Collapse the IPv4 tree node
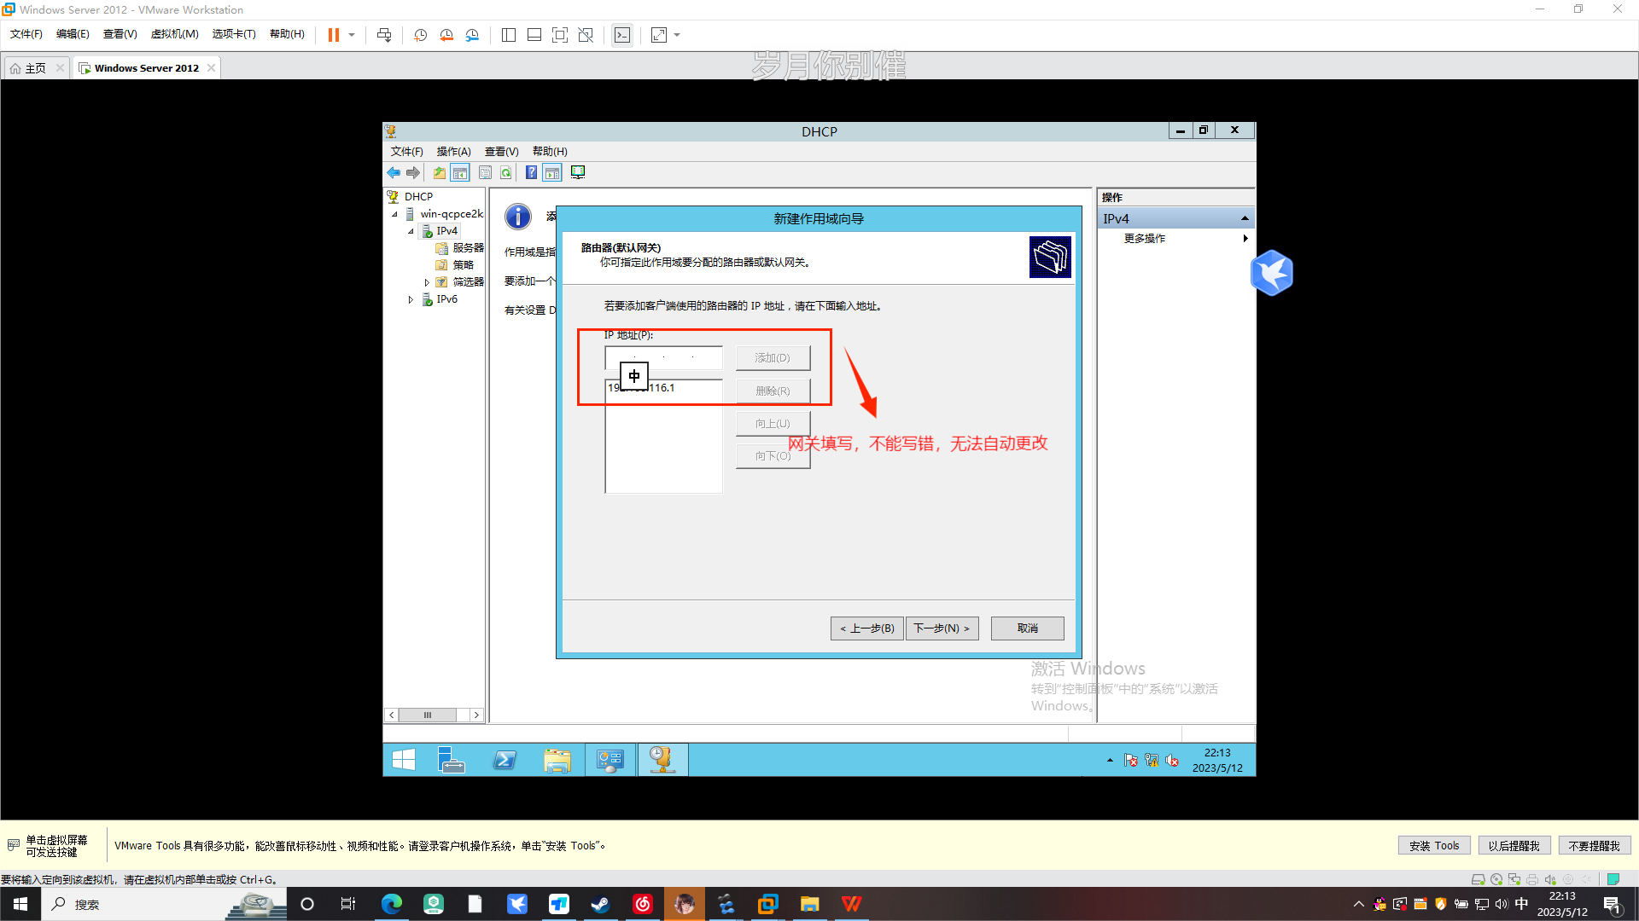The image size is (1639, 921). point(411,231)
